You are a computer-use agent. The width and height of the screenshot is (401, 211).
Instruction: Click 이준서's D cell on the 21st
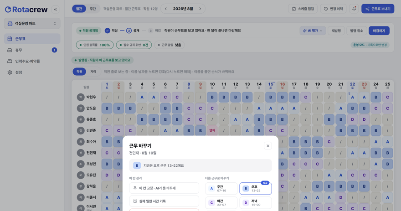(x=341, y=197)
